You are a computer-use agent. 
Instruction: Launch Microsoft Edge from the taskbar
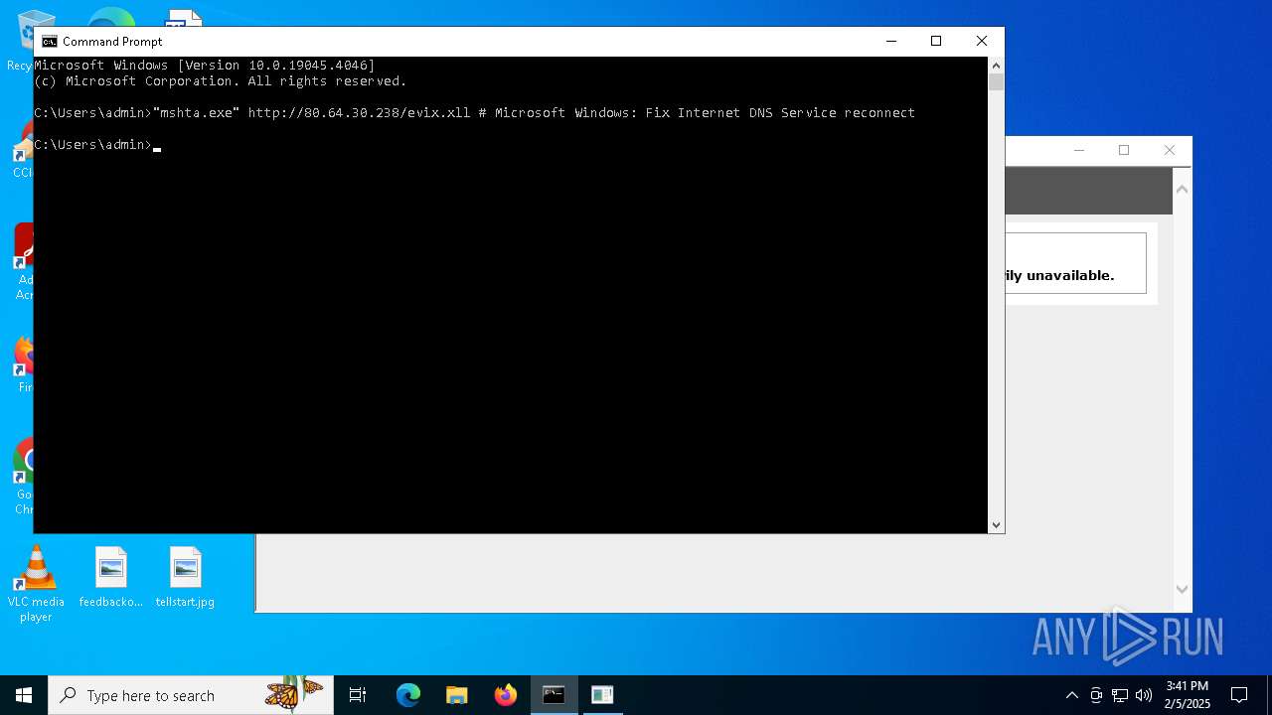[408, 695]
